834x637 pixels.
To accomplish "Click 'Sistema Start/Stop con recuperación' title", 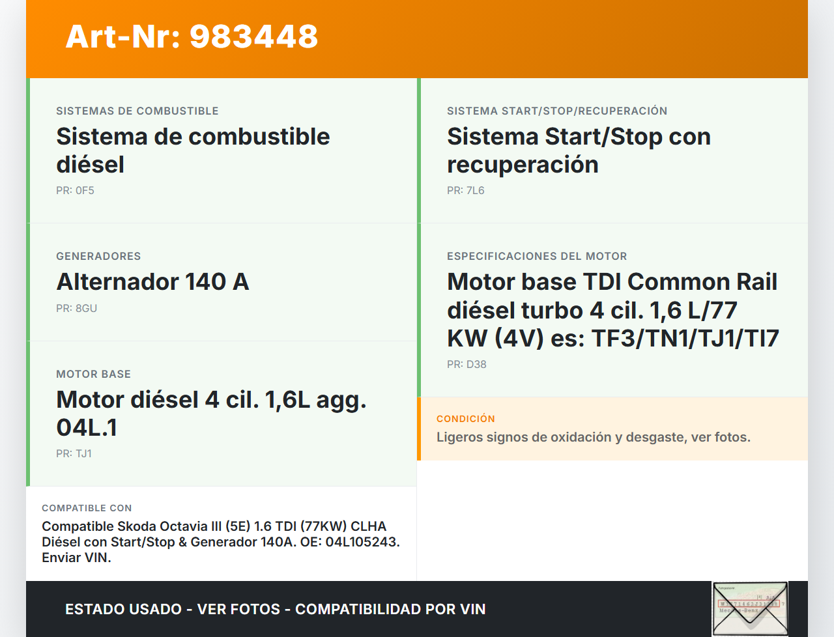I will (579, 150).
